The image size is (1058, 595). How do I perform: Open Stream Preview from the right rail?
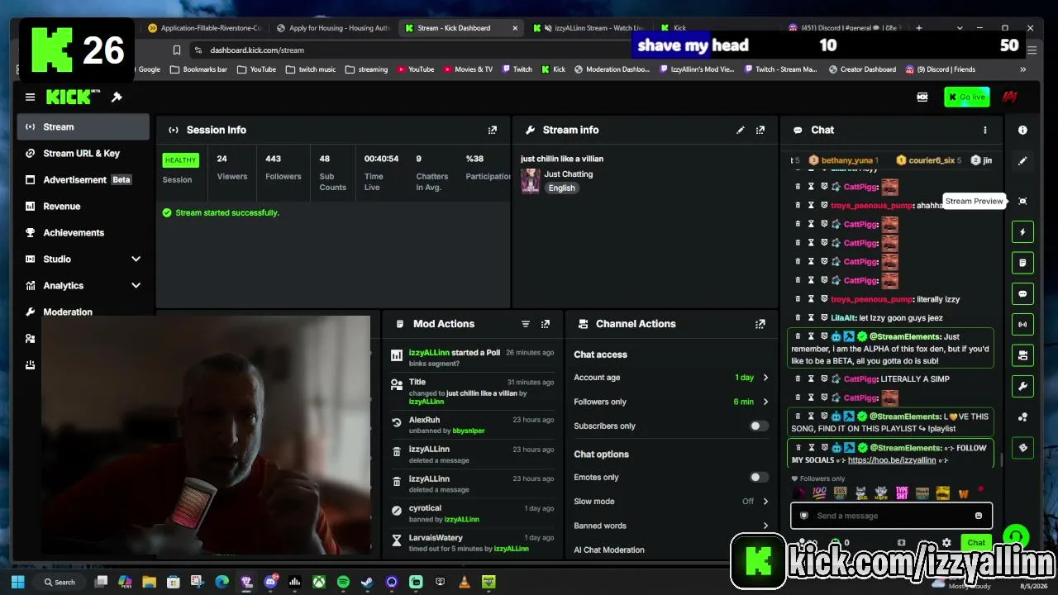click(x=1022, y=201)
